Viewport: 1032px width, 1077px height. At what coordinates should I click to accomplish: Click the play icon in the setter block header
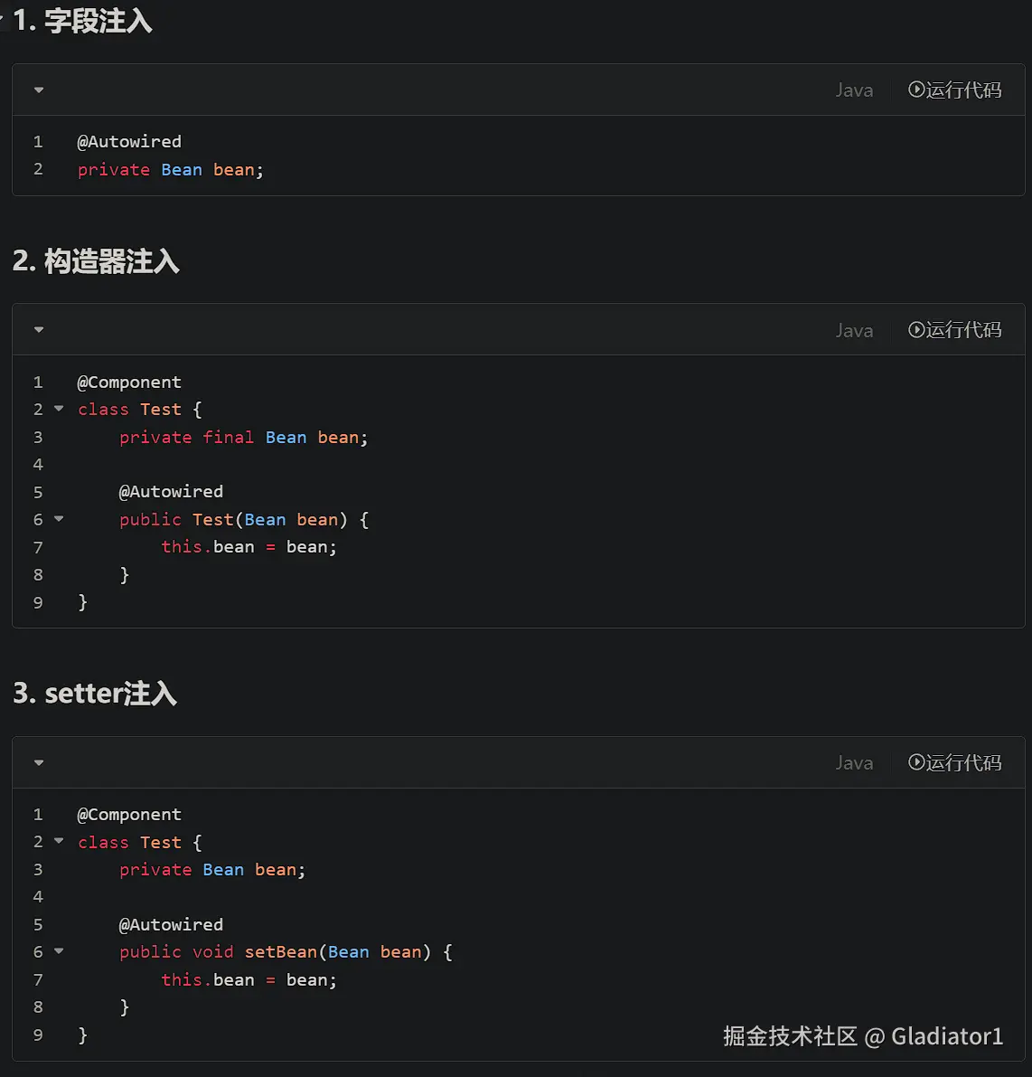[916, 761]
